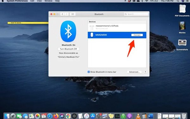Select the M585/M590 mouse device row
190x119 pixels.
click(x=117, y=35)
